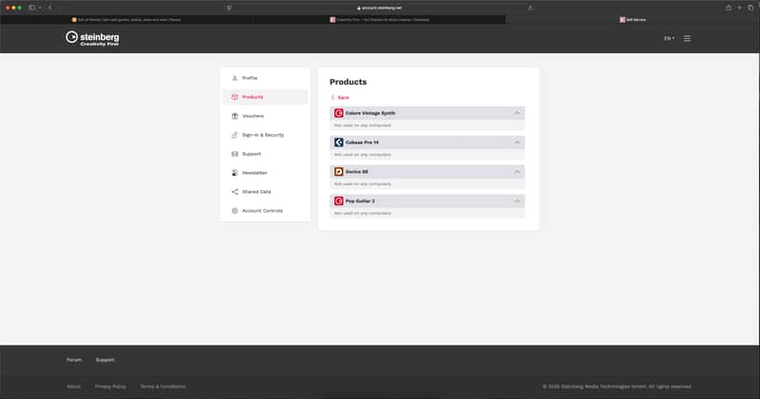Image resolution: width=760 pixels, height=399 pixels.
Task: Go back using the Back link
Action: click(x=340, y=98)
